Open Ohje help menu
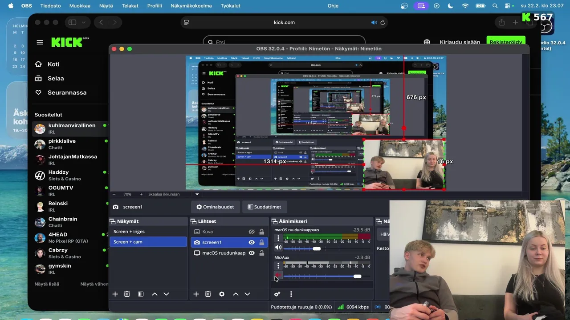The height and width of the screenshot is (320, 570). tap(333, 6)
